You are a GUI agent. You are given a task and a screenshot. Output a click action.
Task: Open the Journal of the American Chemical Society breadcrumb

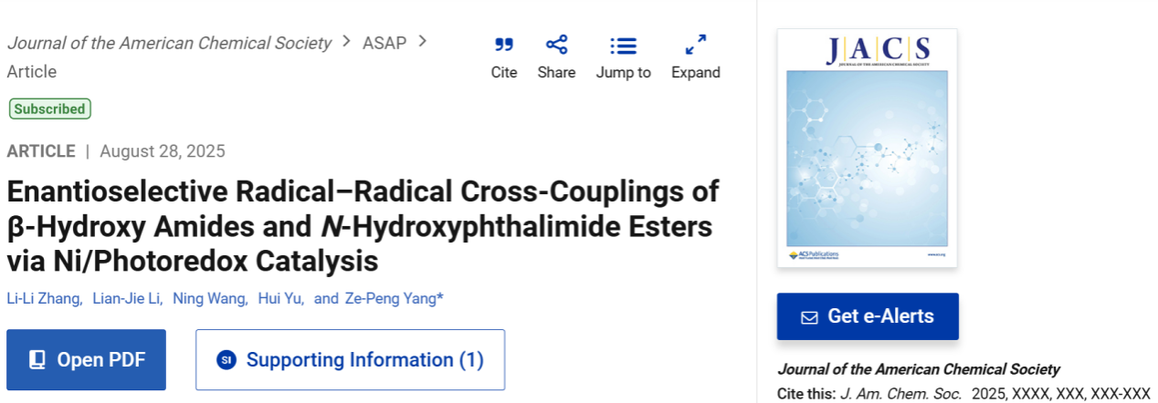click(x=169, y=43)
